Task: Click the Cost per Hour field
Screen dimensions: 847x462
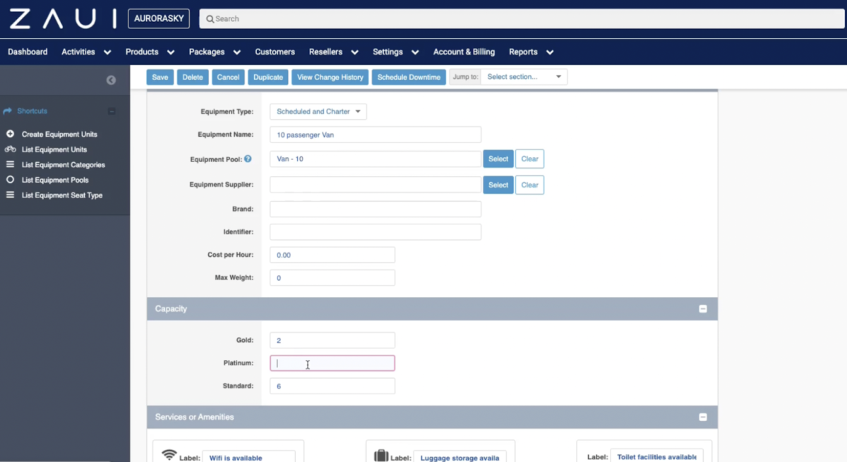Action: tap(332, 255)
